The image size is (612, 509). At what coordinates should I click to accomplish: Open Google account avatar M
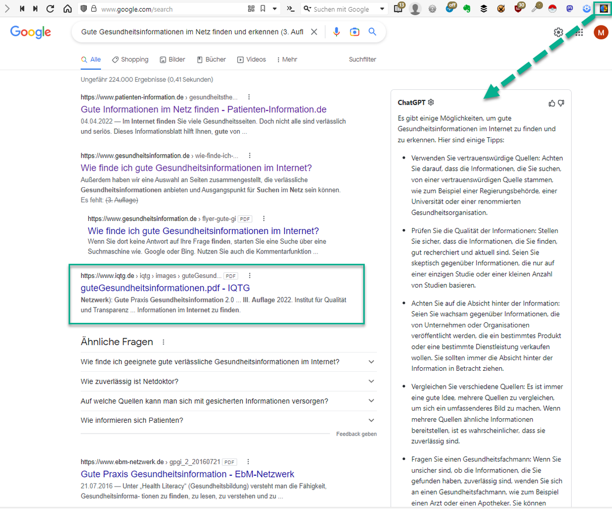pyautogui.click(x=601, y=33)
